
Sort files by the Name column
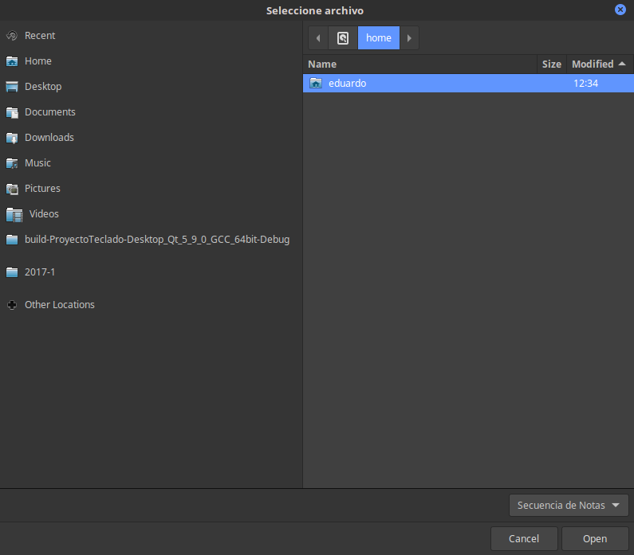419,64
